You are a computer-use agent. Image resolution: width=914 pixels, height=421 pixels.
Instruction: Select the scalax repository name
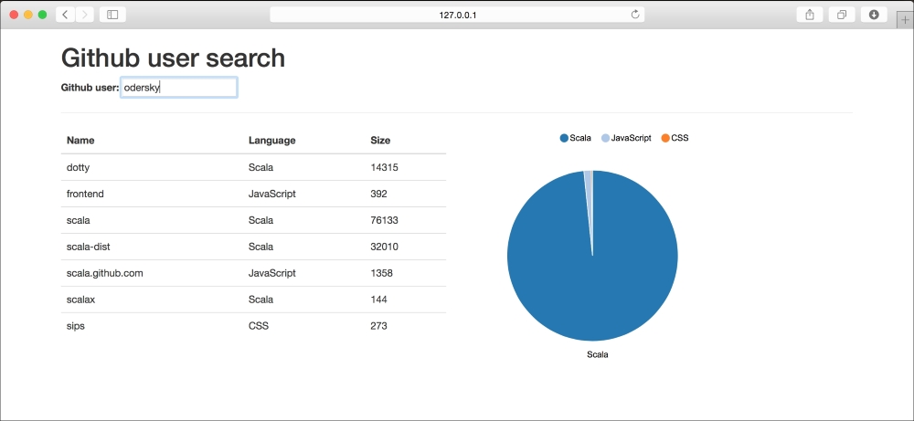80,300
